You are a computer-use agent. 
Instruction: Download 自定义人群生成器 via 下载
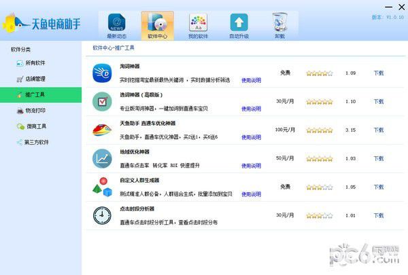tap(379, 187)
